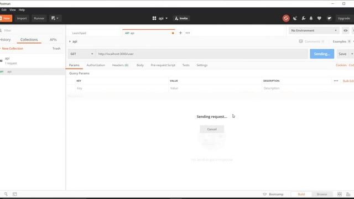The width and height of the screenshot is (354, 199).
Task: Toggle the Postman console icon
Action: tap(15, 194)
